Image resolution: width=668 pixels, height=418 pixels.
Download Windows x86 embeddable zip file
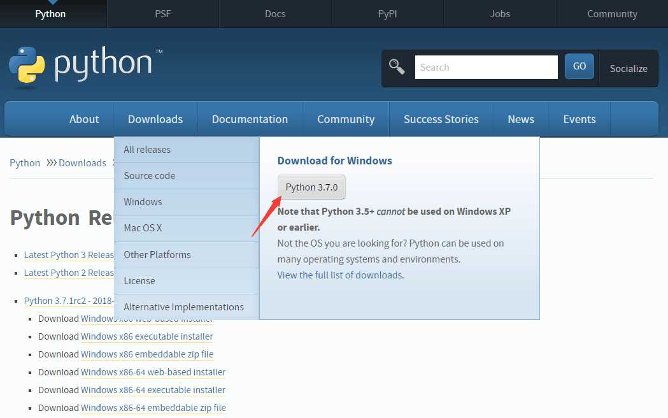147,354
